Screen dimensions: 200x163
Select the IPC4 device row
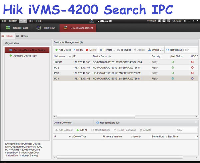pos(126,79)
